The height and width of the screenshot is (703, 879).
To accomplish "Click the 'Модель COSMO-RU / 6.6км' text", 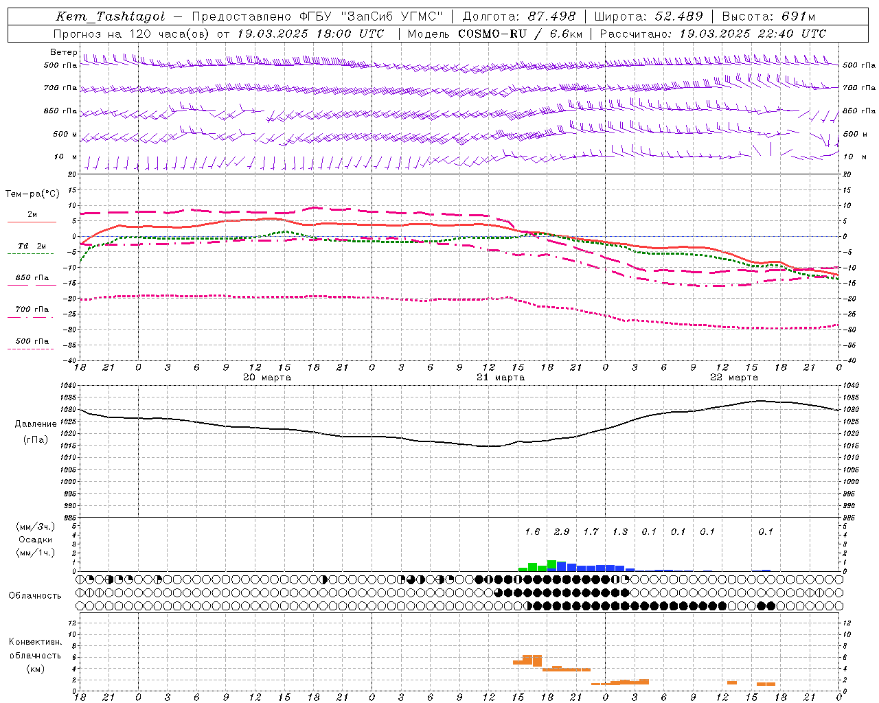I will 494,34.
